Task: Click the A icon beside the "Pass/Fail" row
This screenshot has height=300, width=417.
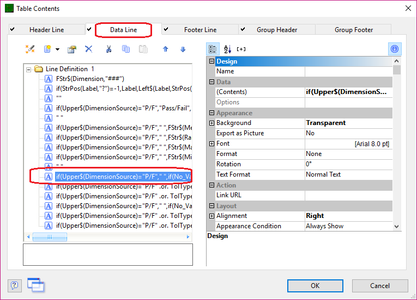Action: click(49, 108)
